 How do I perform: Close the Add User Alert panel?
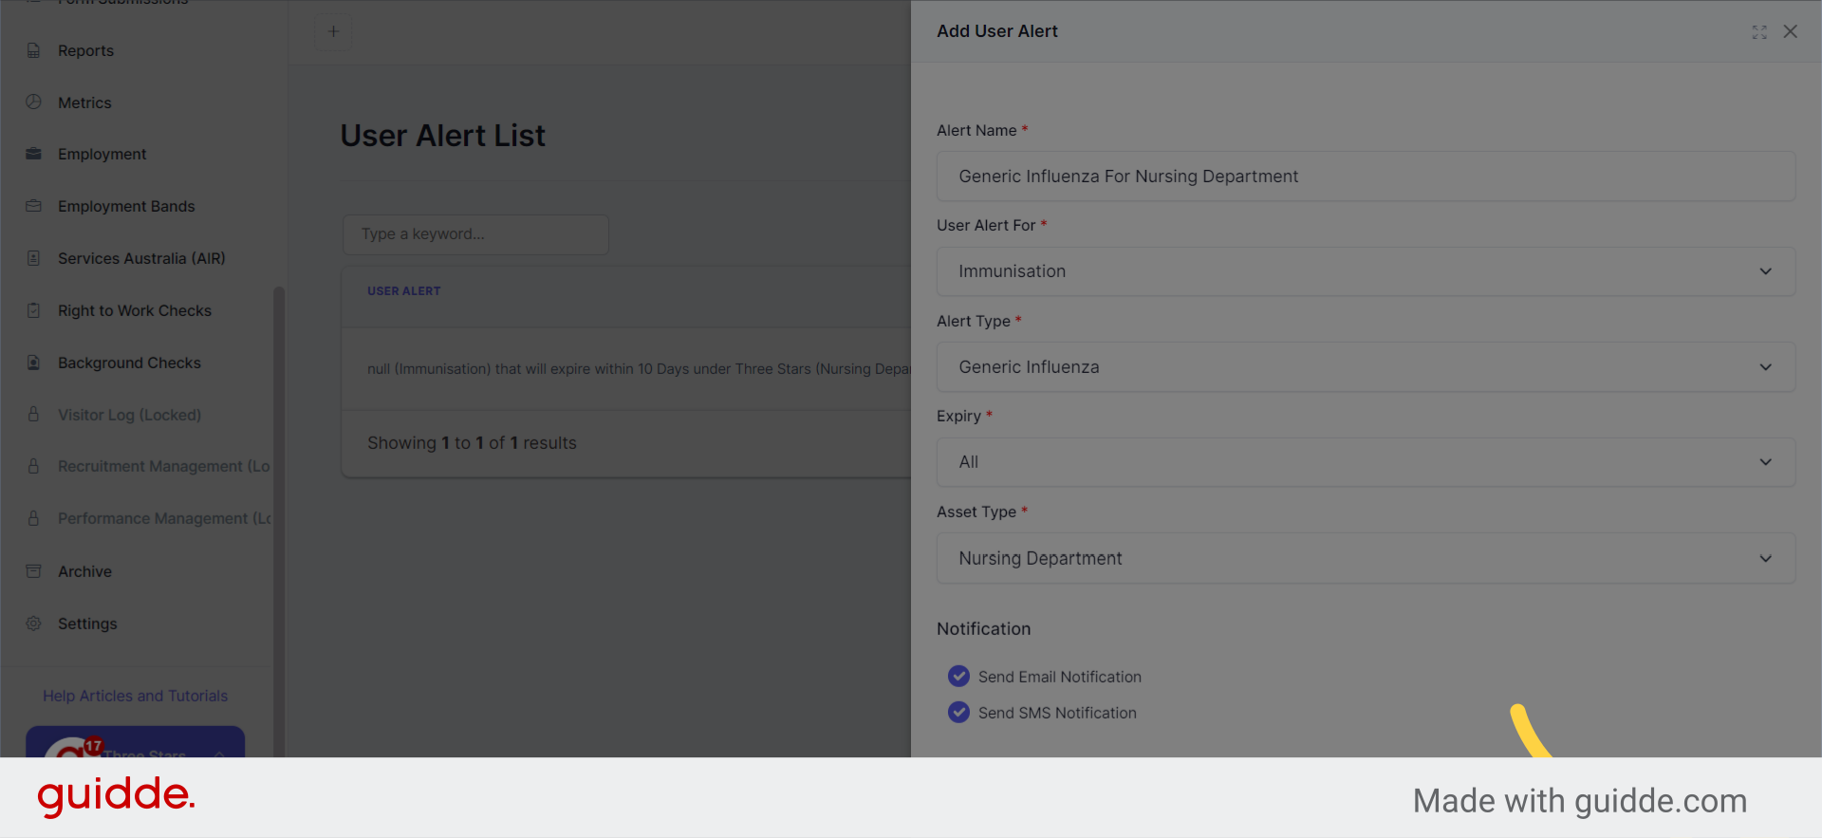[1791, 31]
